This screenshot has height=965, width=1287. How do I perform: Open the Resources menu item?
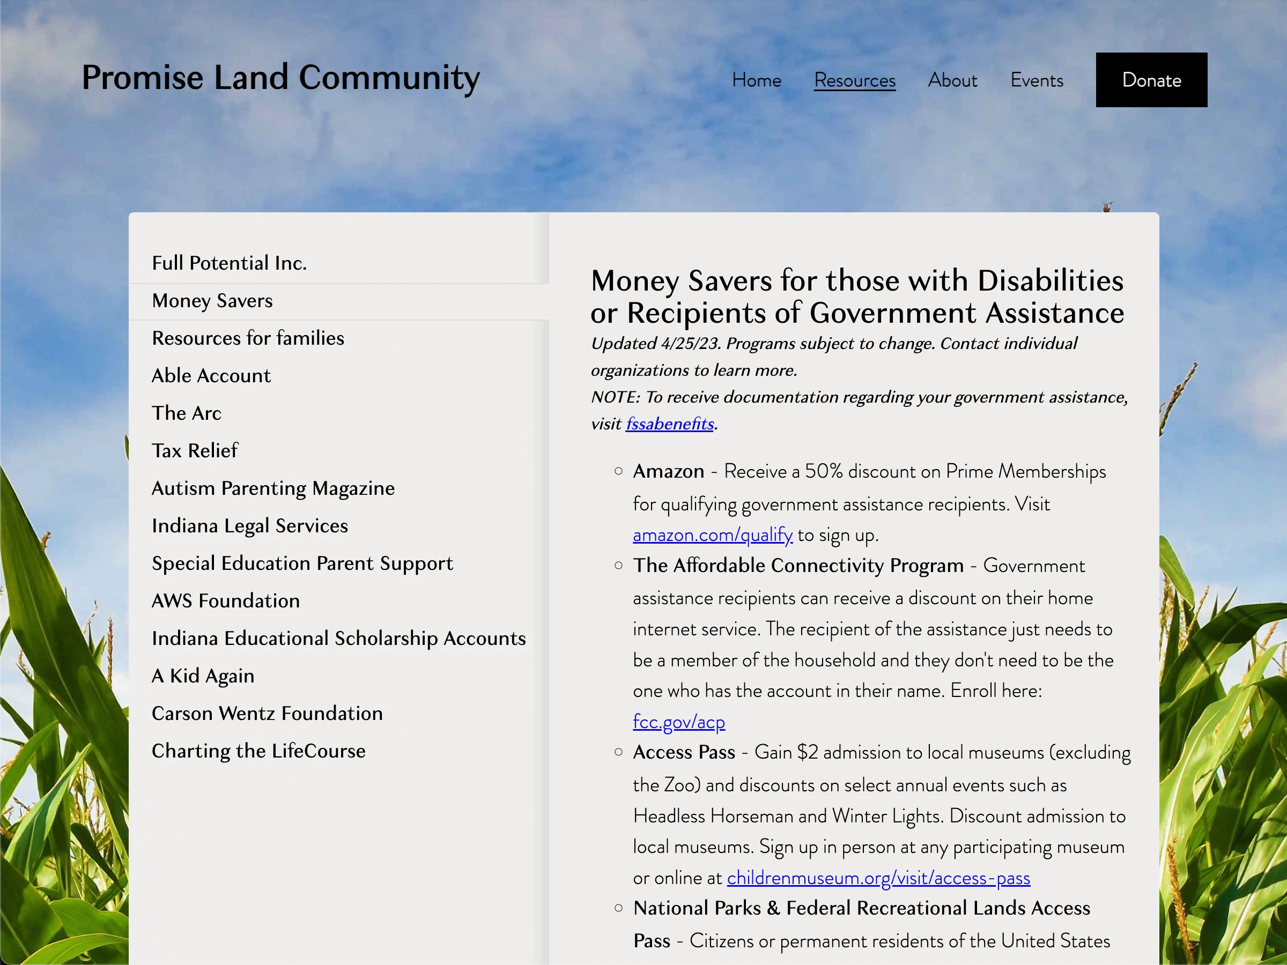[854, 80]
